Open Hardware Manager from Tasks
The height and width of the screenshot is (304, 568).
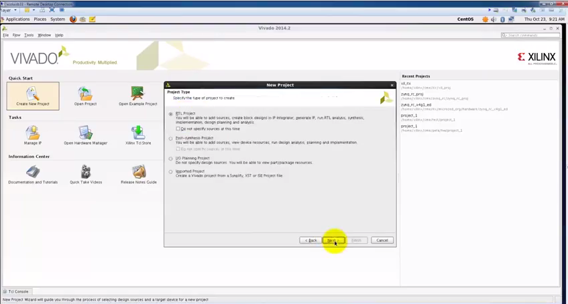point(85,133)
